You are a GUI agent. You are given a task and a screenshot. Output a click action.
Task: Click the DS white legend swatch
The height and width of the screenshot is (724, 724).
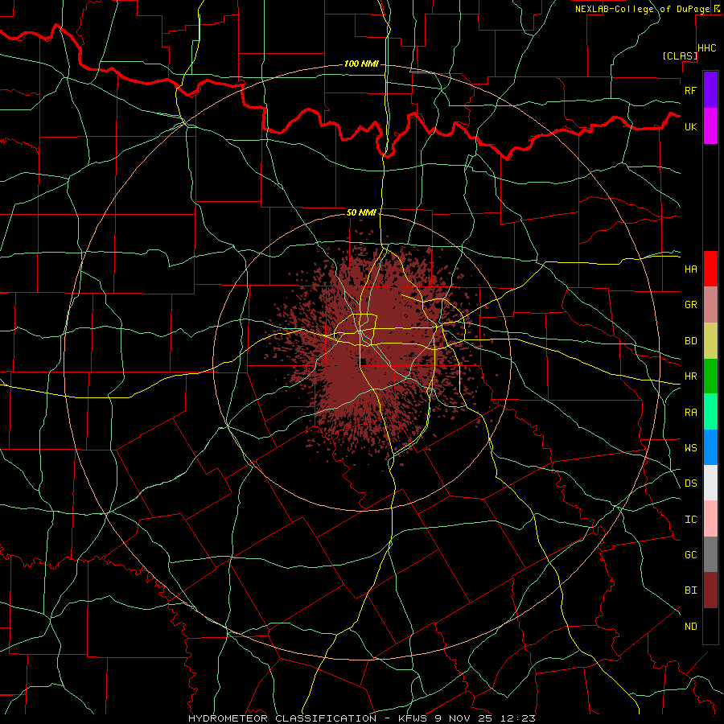tap(710, 483)
